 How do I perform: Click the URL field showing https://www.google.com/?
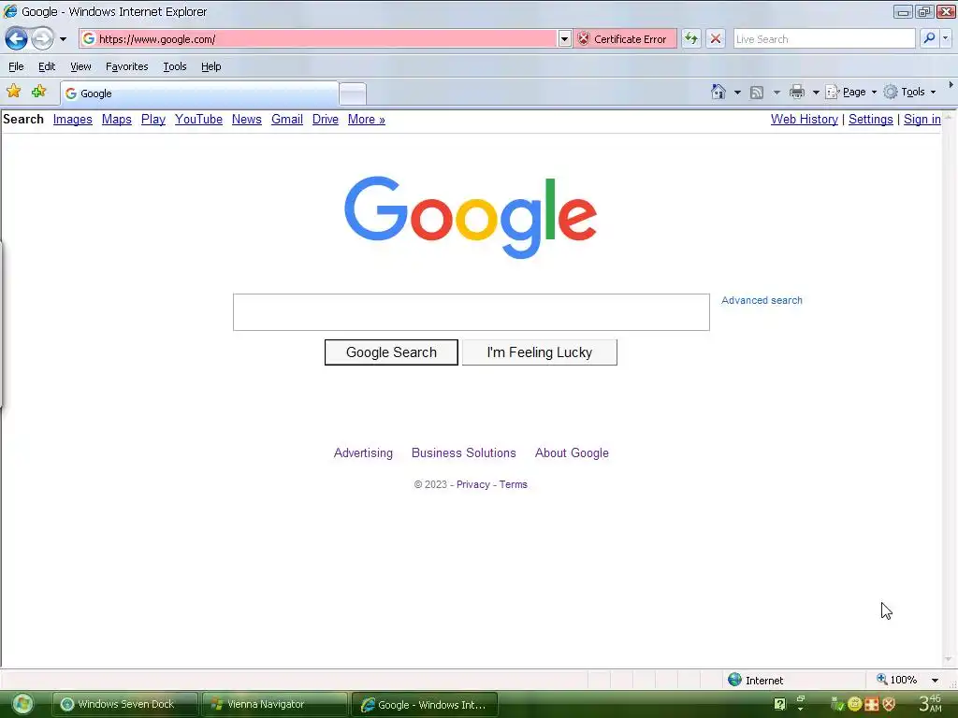point(318,39)
